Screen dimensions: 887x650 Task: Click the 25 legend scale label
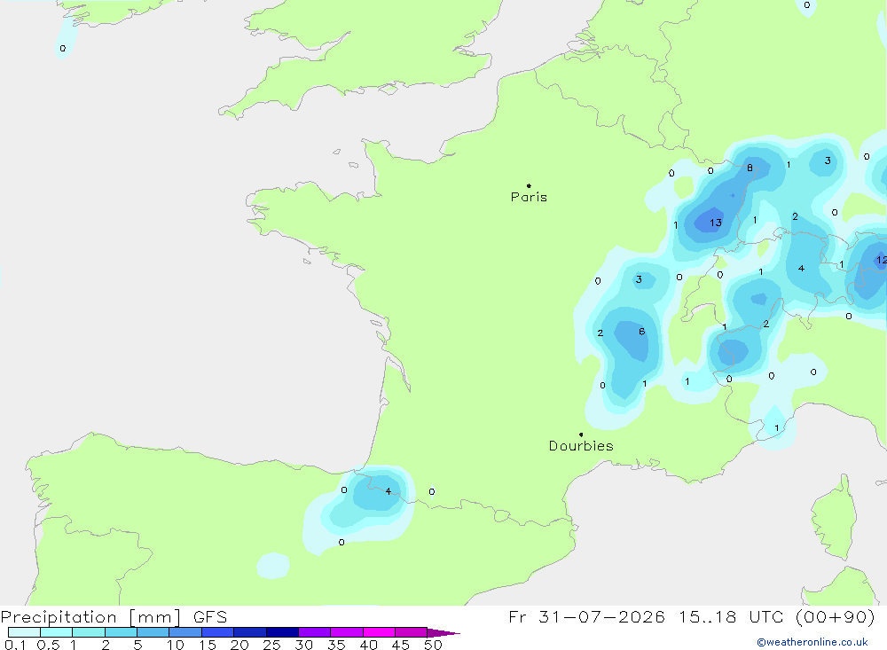pyautogui.click(x=271, y=645)
